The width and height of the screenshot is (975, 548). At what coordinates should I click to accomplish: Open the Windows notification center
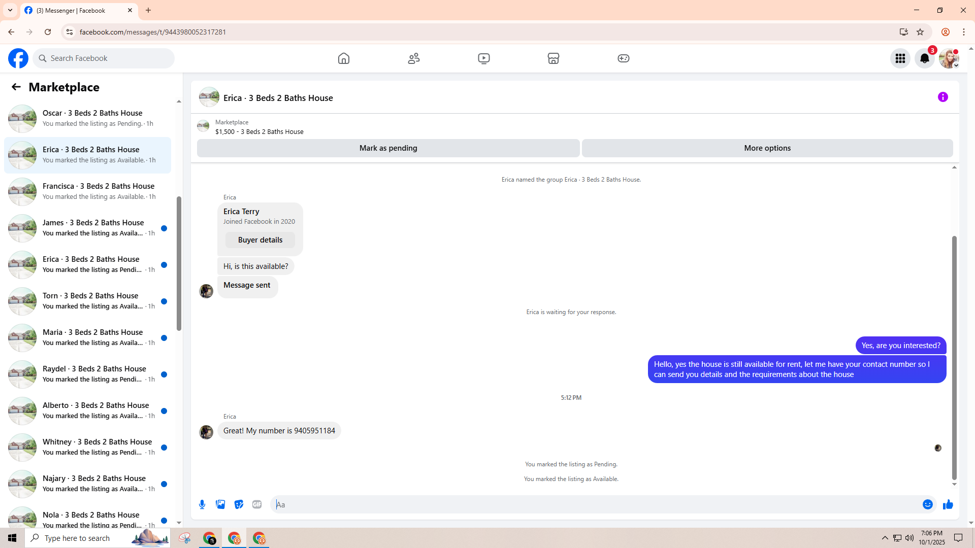pos(959,538)
